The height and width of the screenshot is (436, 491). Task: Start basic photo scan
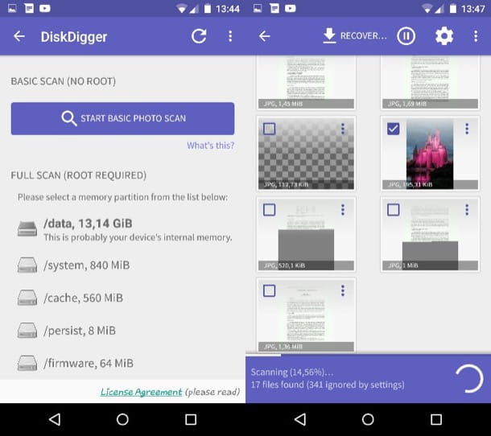pyautogui.click(x=122, y=118)
